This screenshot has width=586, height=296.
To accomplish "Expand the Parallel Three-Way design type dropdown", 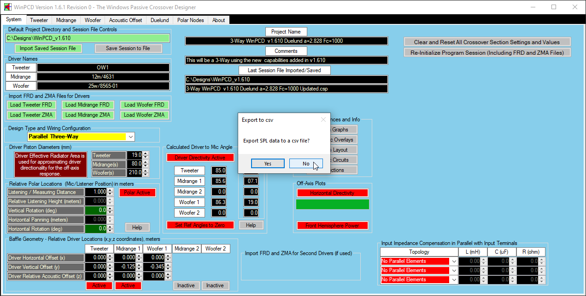I will (131, 137).
